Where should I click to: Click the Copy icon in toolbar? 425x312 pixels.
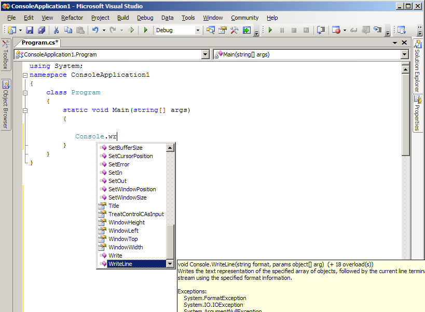pos(68,30)
